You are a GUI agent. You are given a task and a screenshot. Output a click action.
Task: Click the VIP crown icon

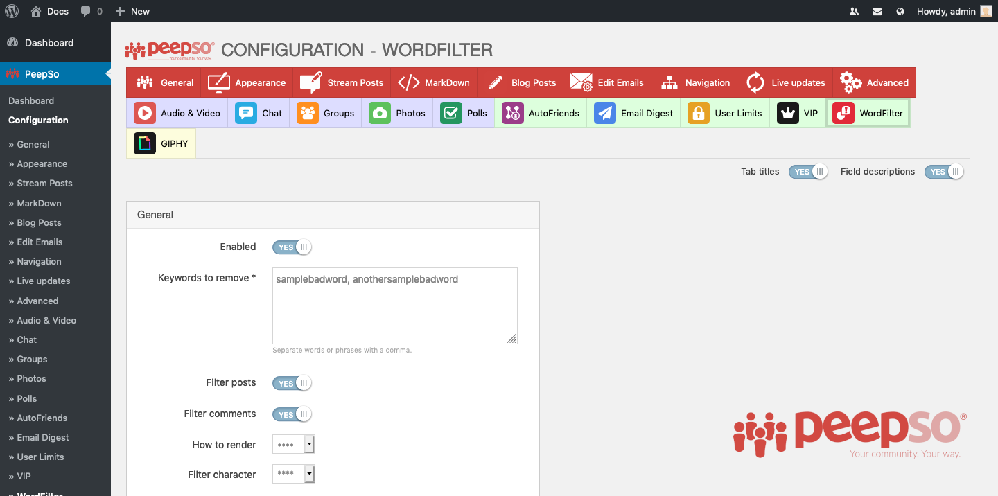coord(787,113)
